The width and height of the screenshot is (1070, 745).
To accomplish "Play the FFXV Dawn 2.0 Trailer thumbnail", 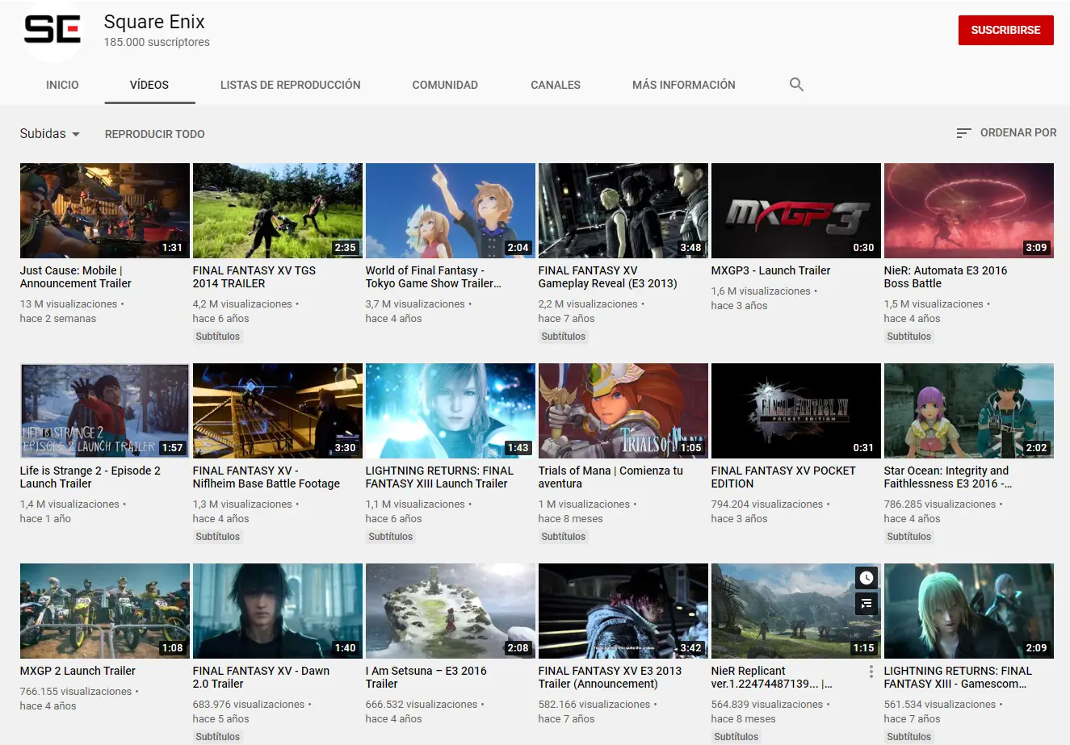I will tap(278, 611).
